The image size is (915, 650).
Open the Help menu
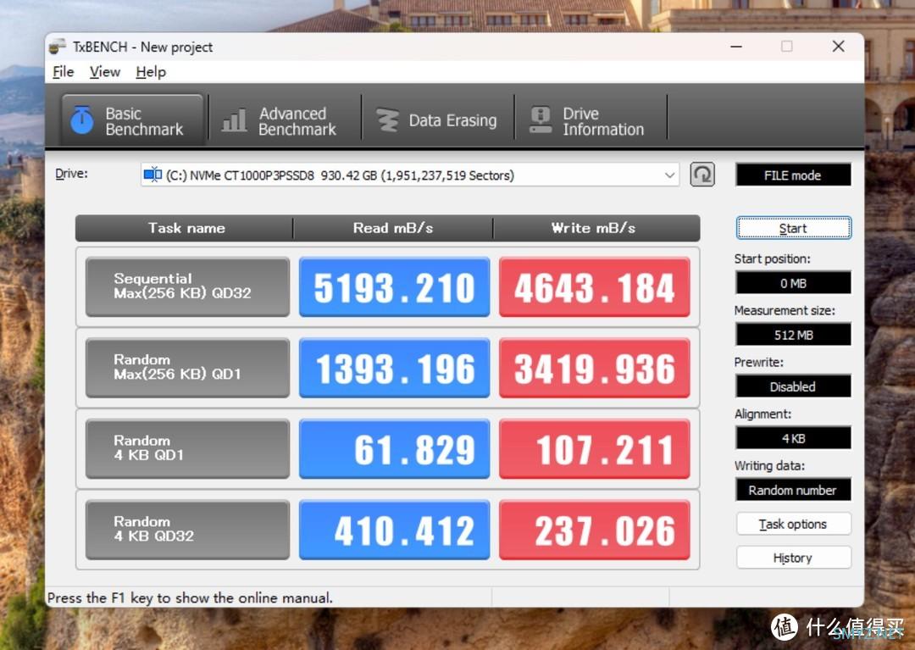150,72
